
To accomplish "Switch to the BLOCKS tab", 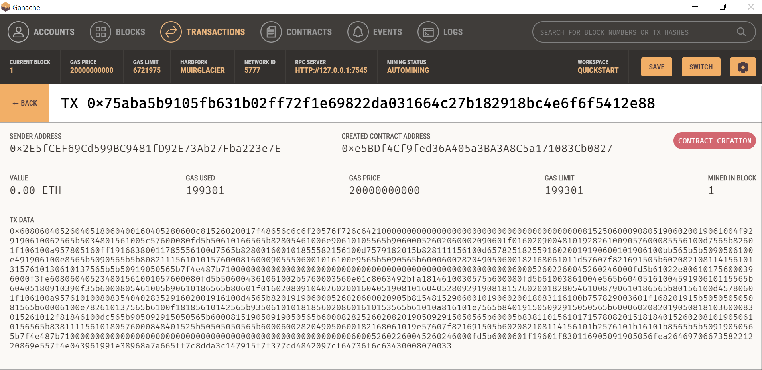I will pos(130,32).
